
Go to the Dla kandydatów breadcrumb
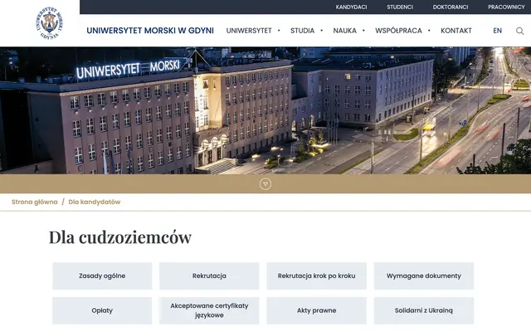[x=95, y=202]
